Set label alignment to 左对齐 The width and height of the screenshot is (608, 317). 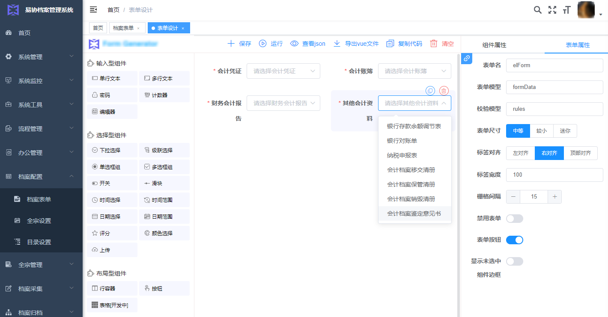click(x=521, y=153)
